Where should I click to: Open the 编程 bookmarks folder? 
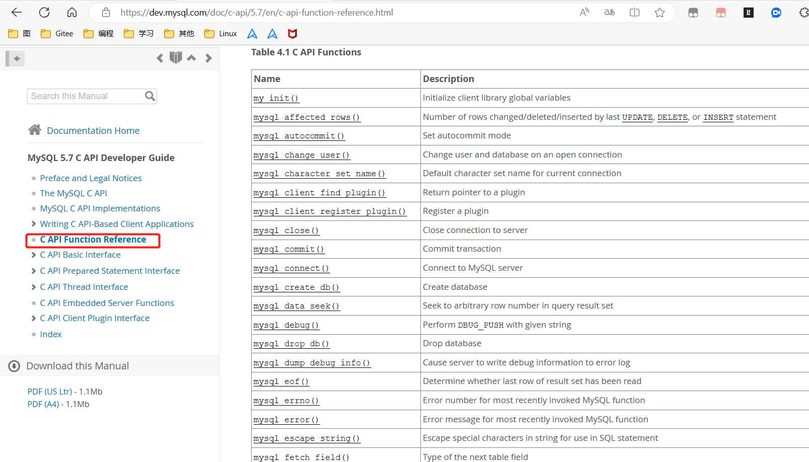pyautogui.click(x=98, y=34)
